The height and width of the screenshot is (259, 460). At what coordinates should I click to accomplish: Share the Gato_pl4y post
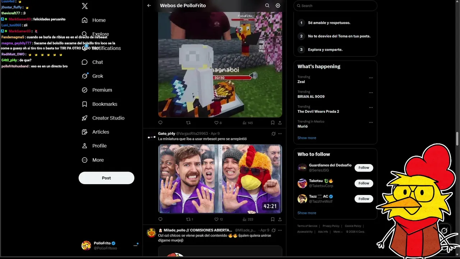click(280, 219)
